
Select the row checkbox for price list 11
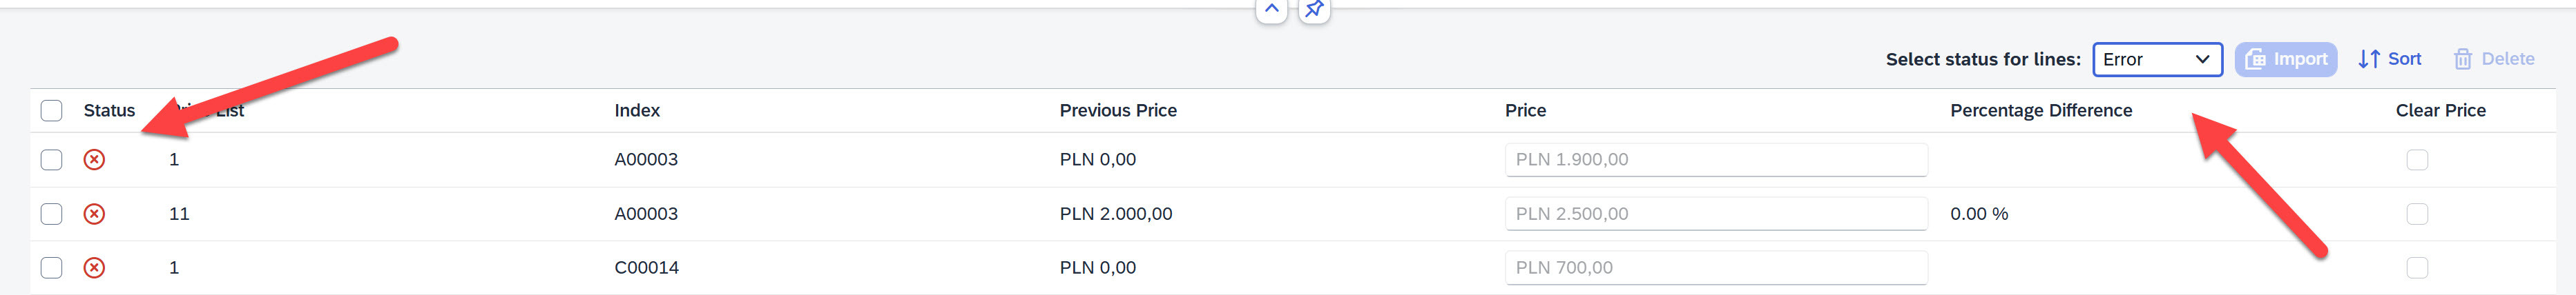click(x=52, y=213)
